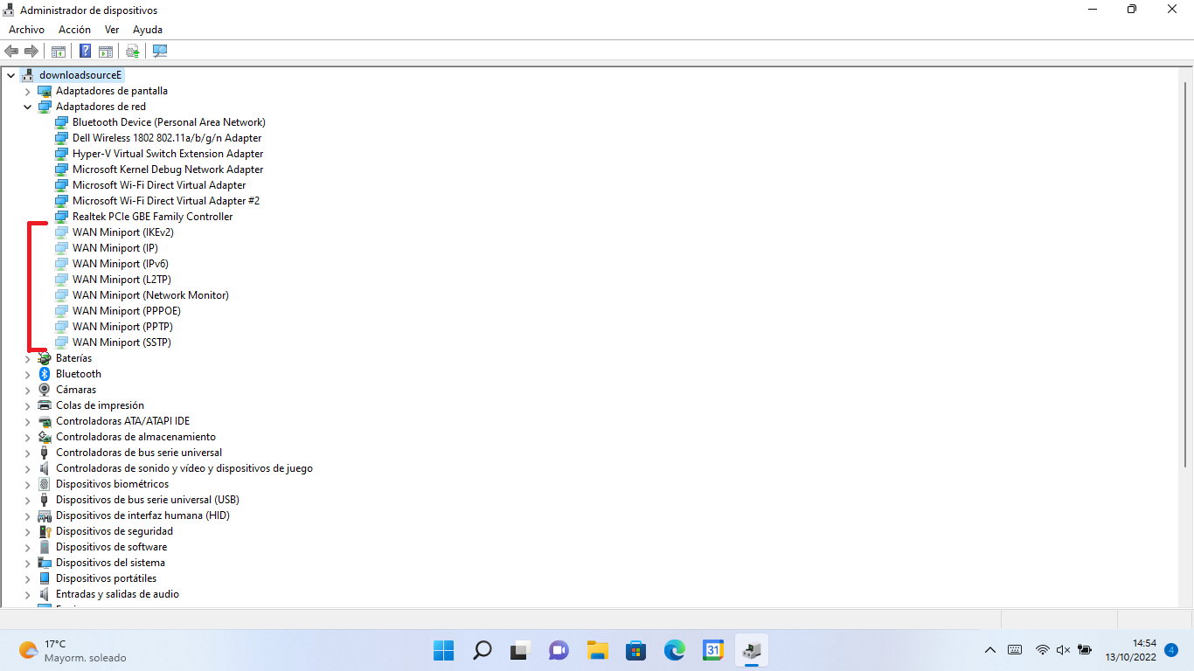The height and width of the screenshot is (671, 1194).
Task: Show hidden tray icons chevron
Action: pos(989,650)
